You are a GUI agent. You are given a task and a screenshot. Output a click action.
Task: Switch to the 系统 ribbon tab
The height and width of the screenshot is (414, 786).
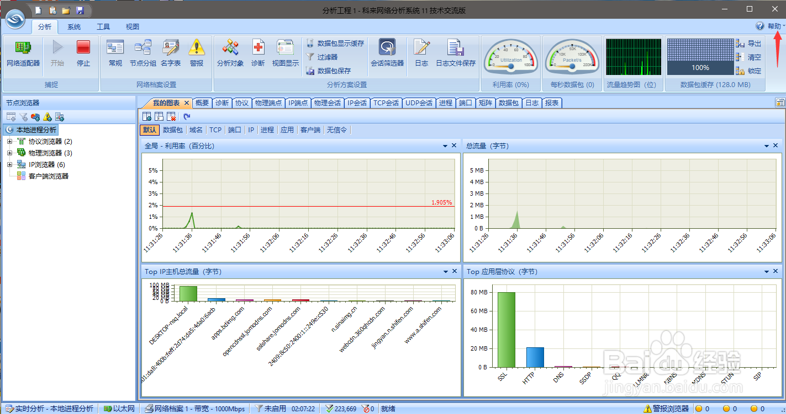[x=74, y=26]
